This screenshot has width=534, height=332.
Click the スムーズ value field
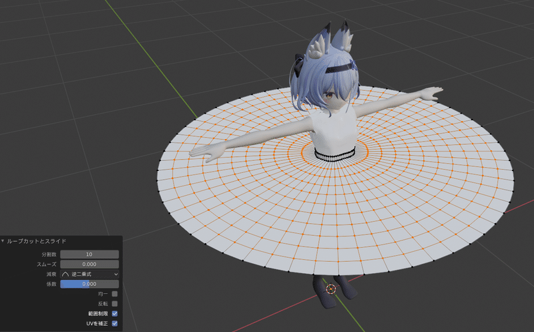pyautogui.click(x=89, y=264)
